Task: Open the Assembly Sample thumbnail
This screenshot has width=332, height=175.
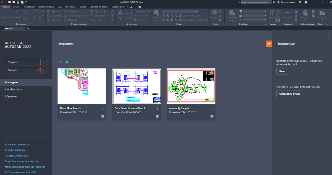Action: point(191,86)
